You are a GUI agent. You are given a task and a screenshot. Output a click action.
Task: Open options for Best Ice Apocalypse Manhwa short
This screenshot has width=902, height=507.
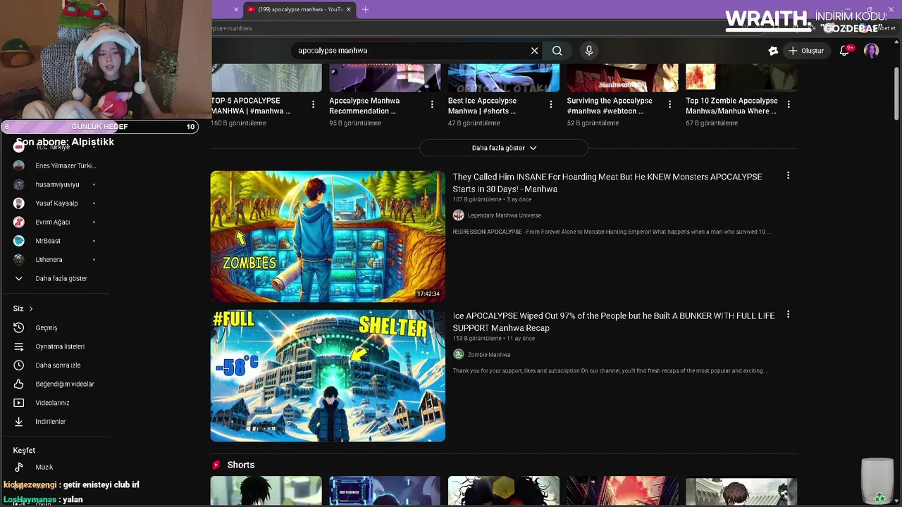551,104
